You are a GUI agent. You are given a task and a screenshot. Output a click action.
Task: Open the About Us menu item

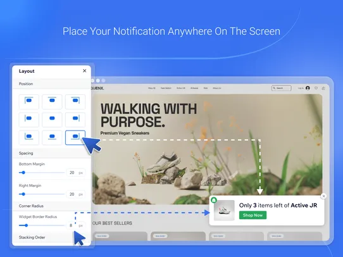(x=217, y=88)
